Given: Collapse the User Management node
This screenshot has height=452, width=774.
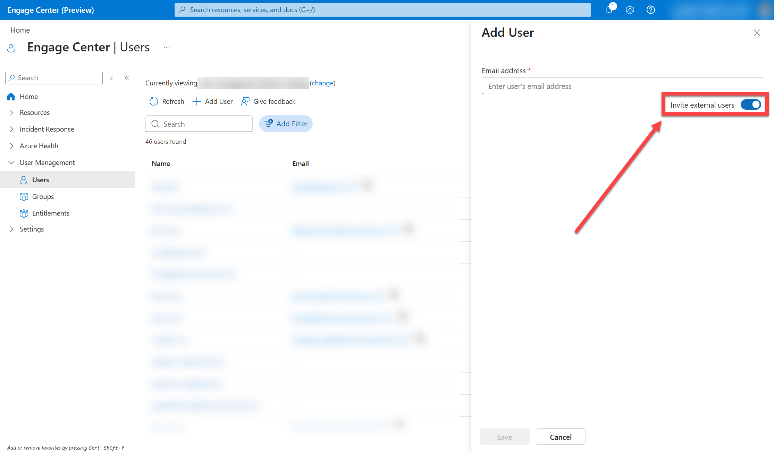Looking at the screenshot, I should pos(11,162).
